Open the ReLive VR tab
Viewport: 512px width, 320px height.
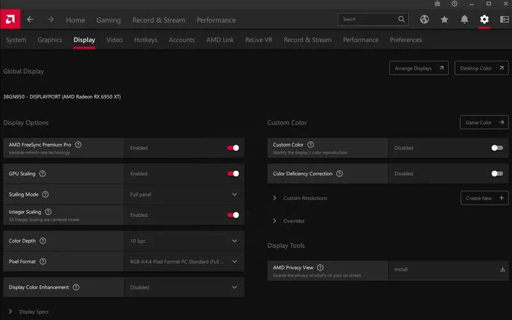259,40
